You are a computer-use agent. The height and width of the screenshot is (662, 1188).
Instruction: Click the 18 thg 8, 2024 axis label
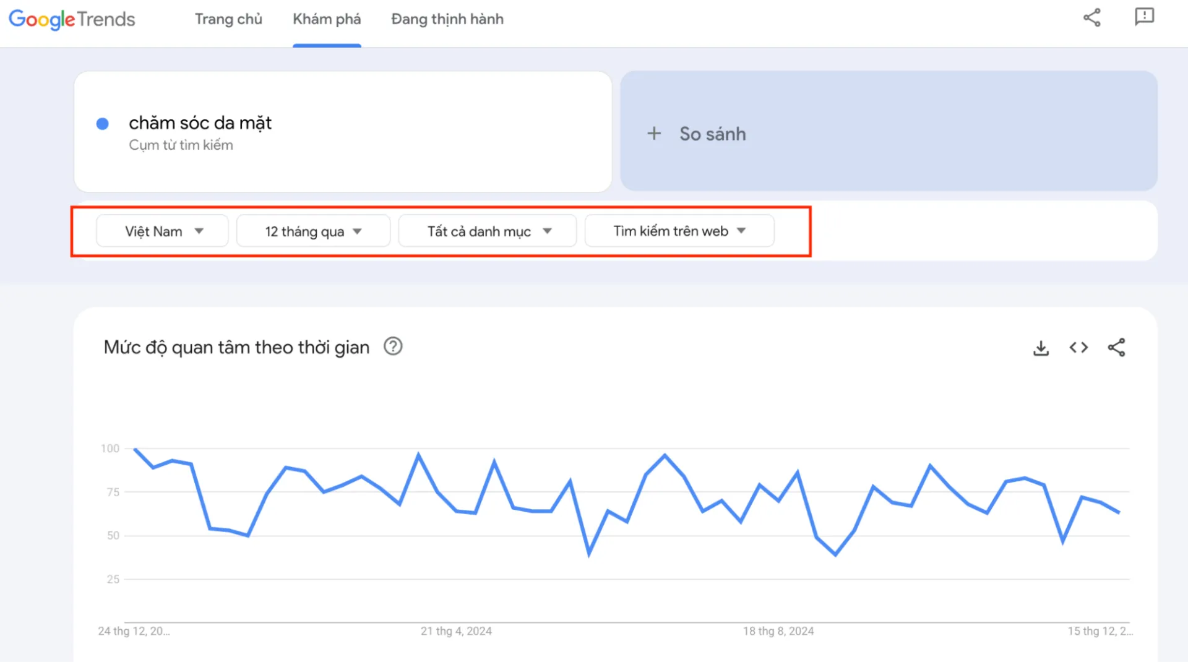click(778, 631)
